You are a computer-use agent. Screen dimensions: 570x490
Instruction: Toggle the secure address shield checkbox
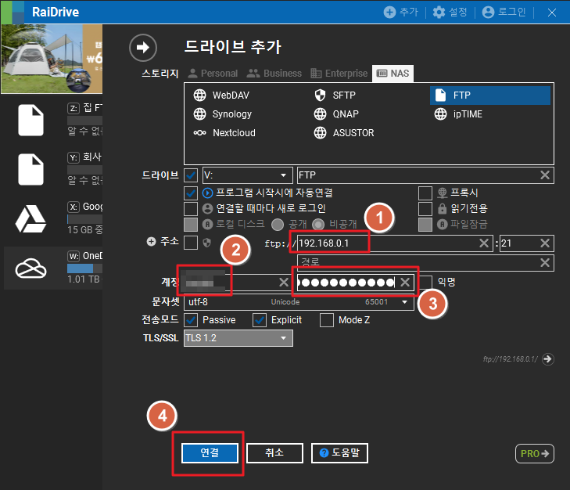(x=191, y=243)
